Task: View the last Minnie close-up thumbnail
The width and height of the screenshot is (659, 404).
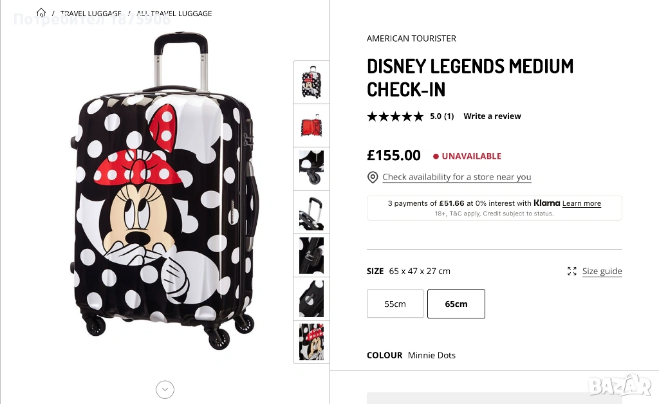Action: pos(311,342)
